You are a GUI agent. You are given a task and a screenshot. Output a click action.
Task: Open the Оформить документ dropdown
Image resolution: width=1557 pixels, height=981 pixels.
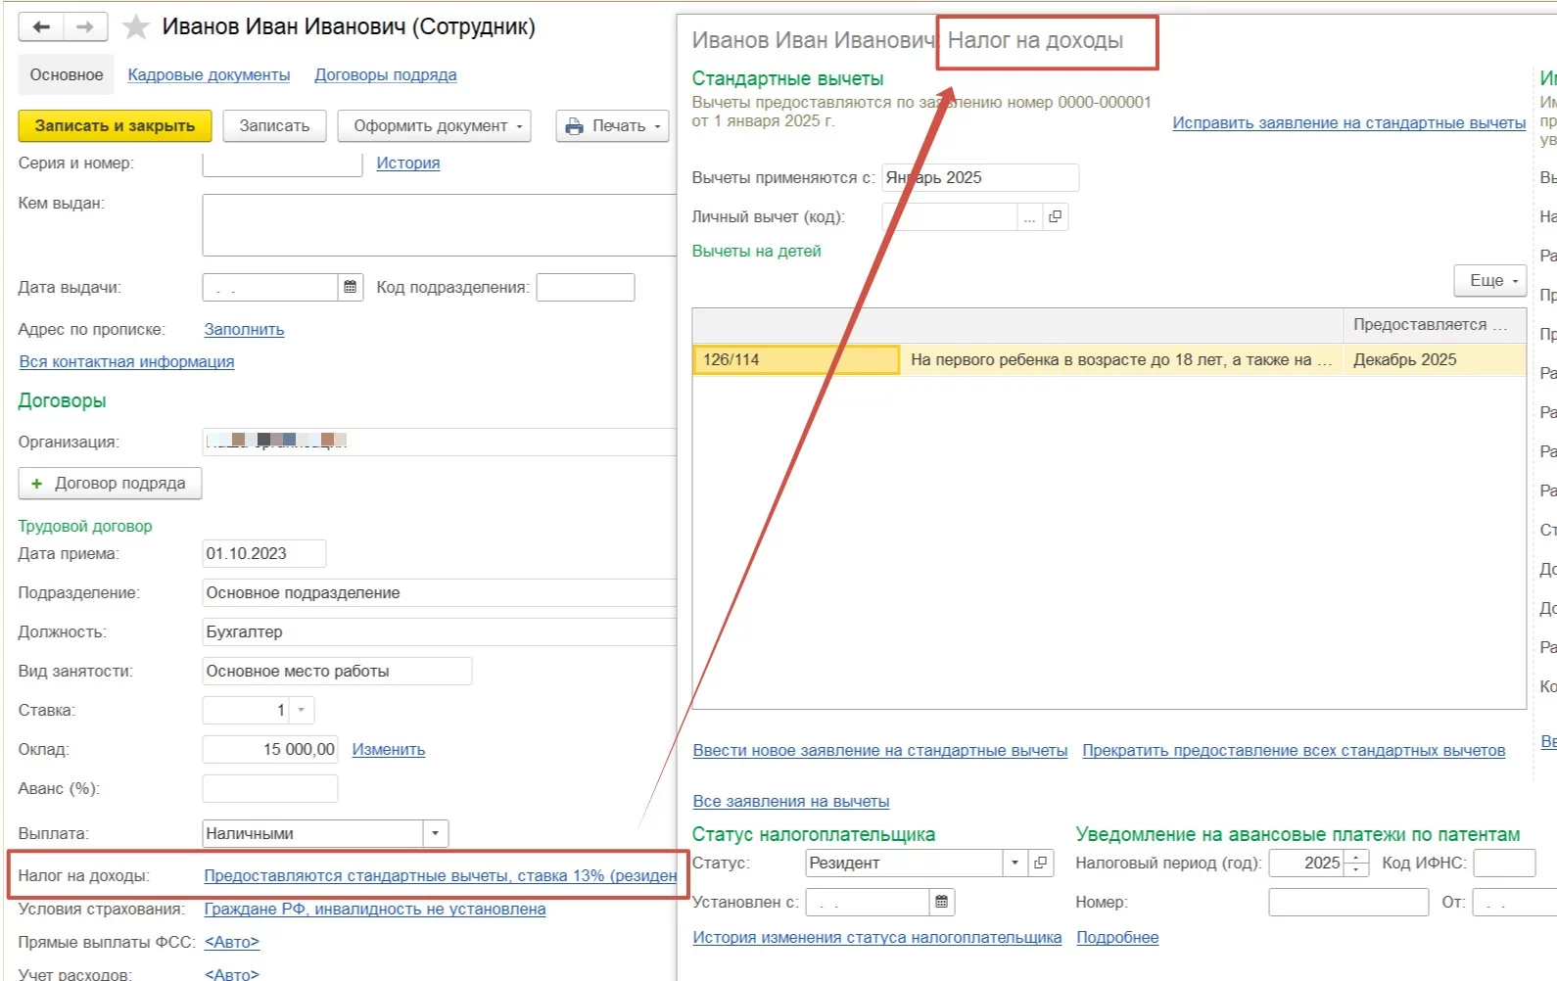434,125
